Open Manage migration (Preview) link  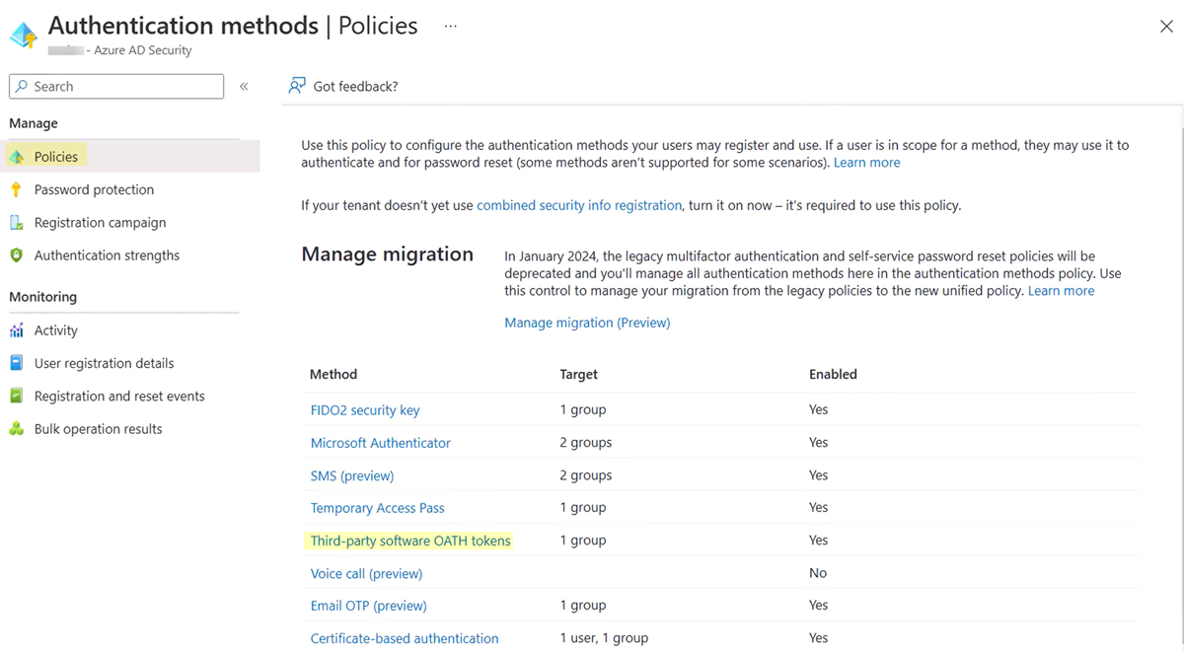(587, 323)
